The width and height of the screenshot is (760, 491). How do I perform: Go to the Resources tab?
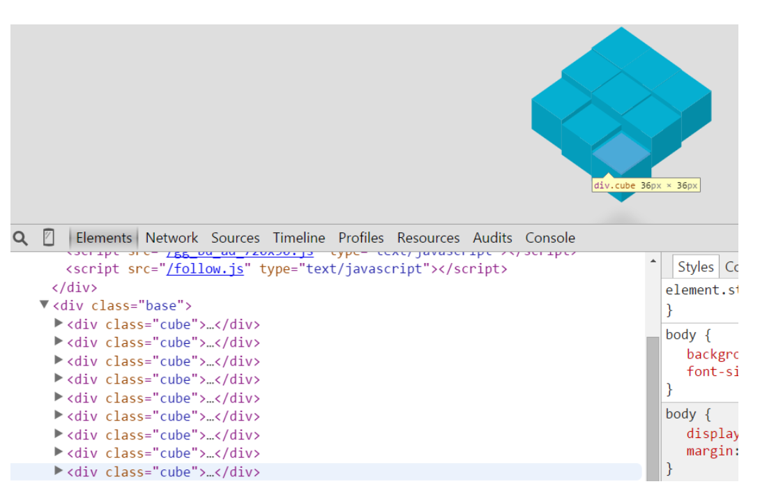pos(428,238)
